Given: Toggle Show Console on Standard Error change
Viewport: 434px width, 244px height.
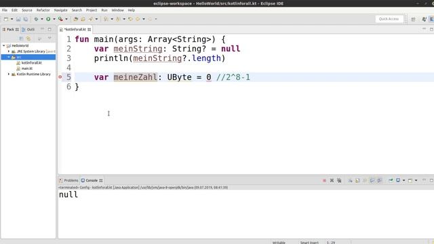Looking at the screenshot, I should 380,181.
